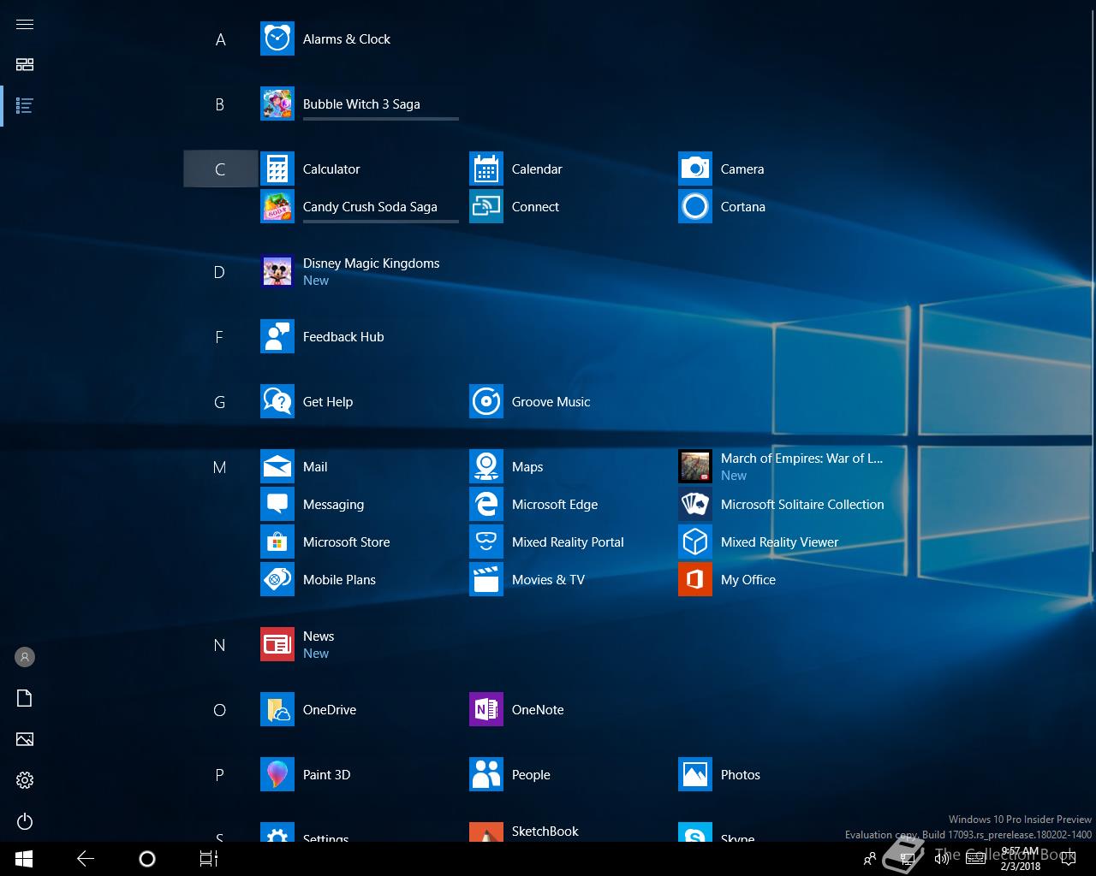Open the Pictures folder shortcut
Viewport: 1096px width, 876px height.
25,739
